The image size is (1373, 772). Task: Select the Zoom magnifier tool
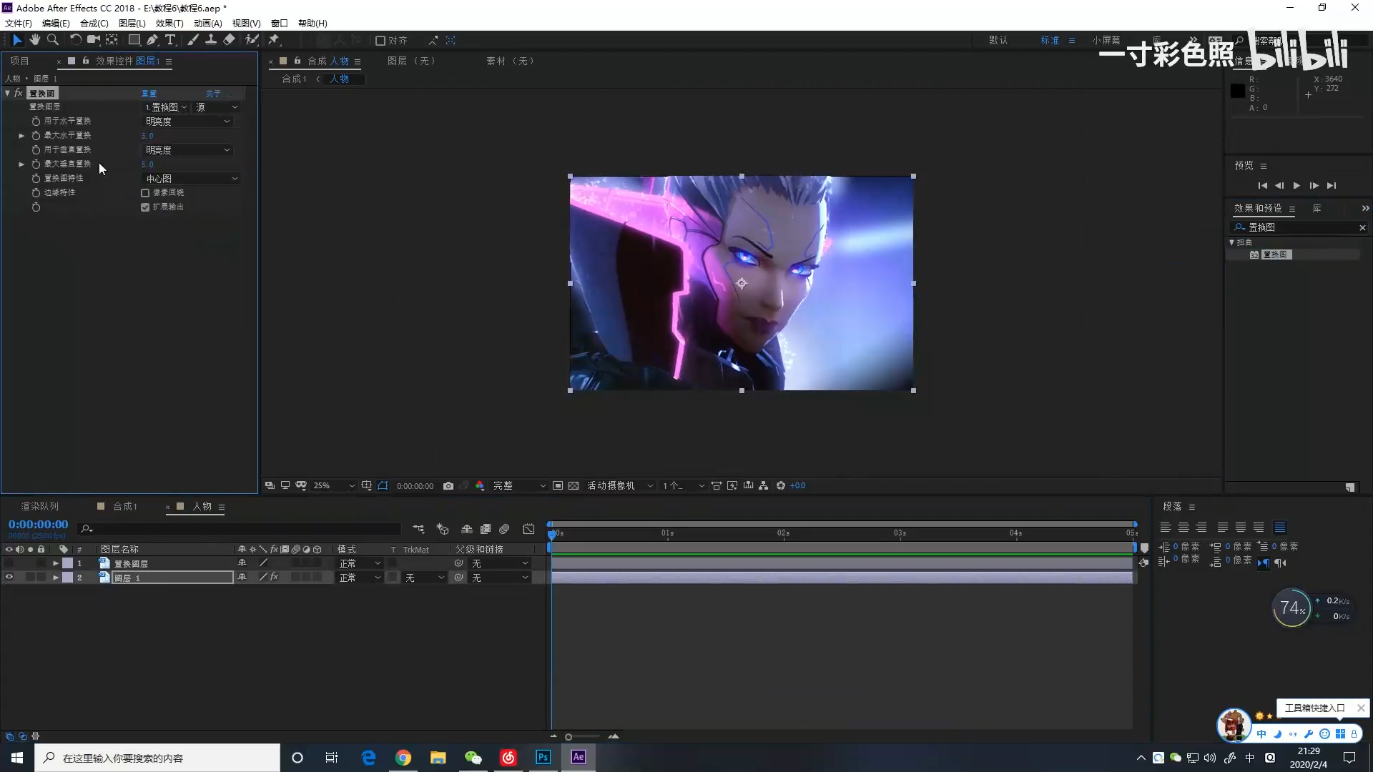click(x=53, y=40)
